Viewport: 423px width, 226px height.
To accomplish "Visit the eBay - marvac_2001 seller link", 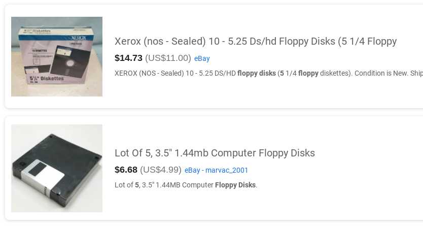I will [216, 170].
